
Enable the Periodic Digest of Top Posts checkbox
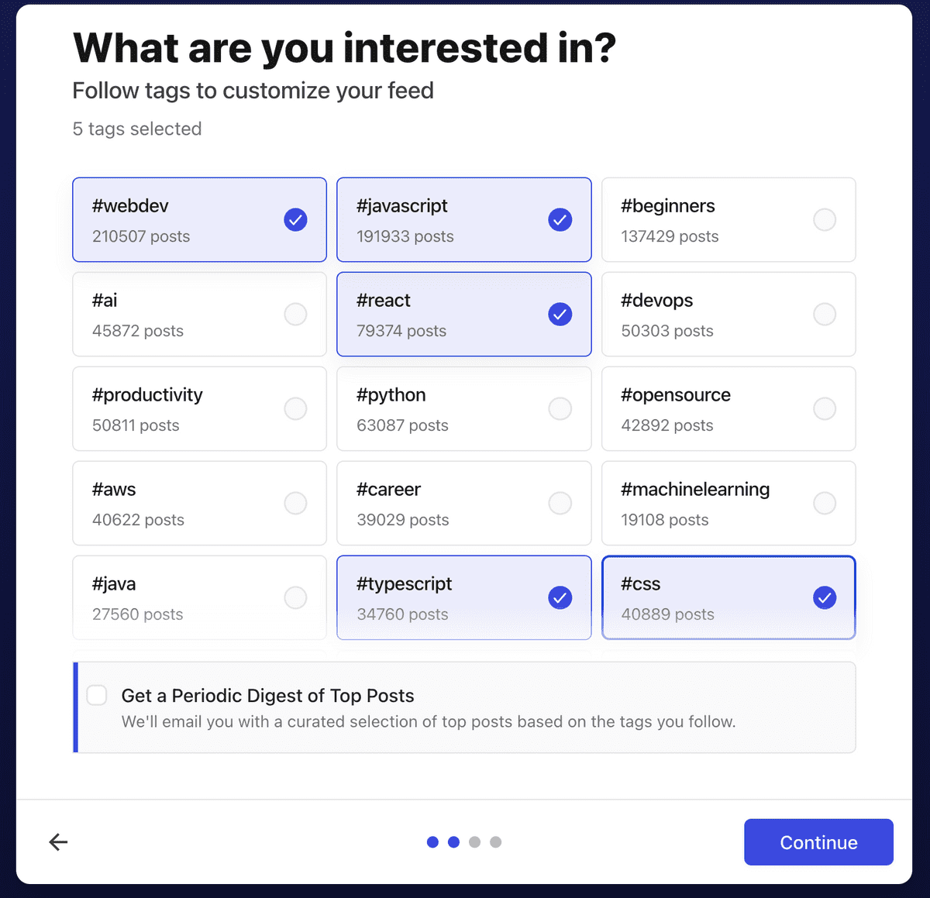97,695
